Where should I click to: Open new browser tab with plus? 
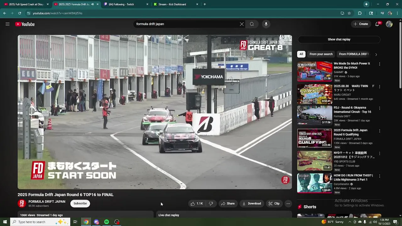tap(205, 4)
